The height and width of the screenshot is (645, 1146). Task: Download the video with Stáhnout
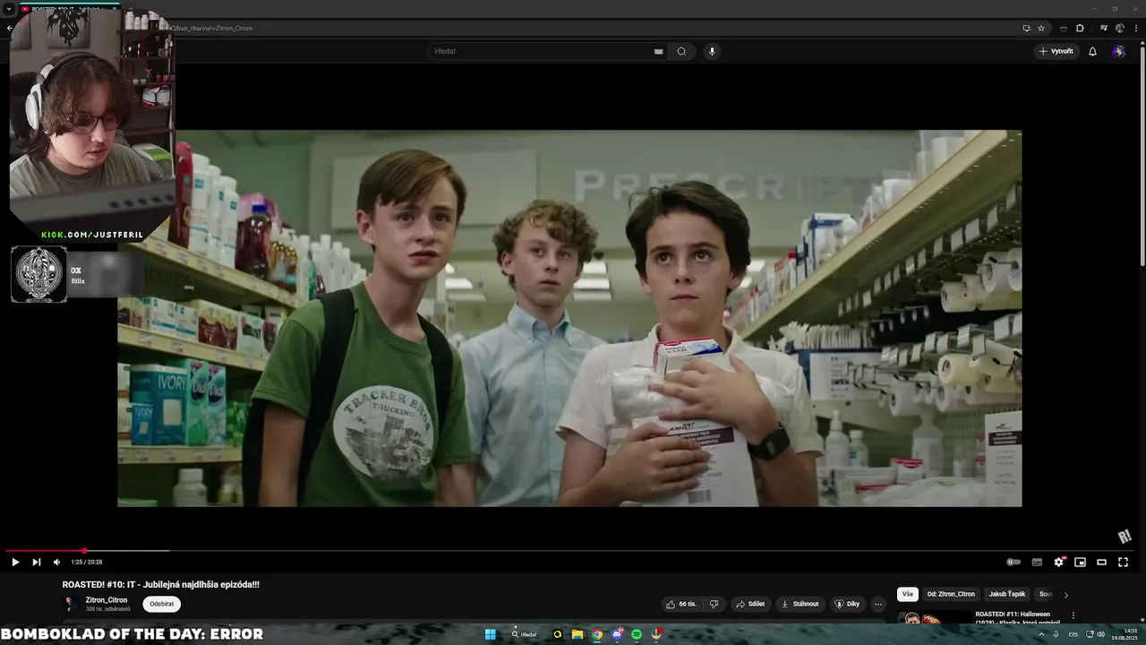click(800, 604)
